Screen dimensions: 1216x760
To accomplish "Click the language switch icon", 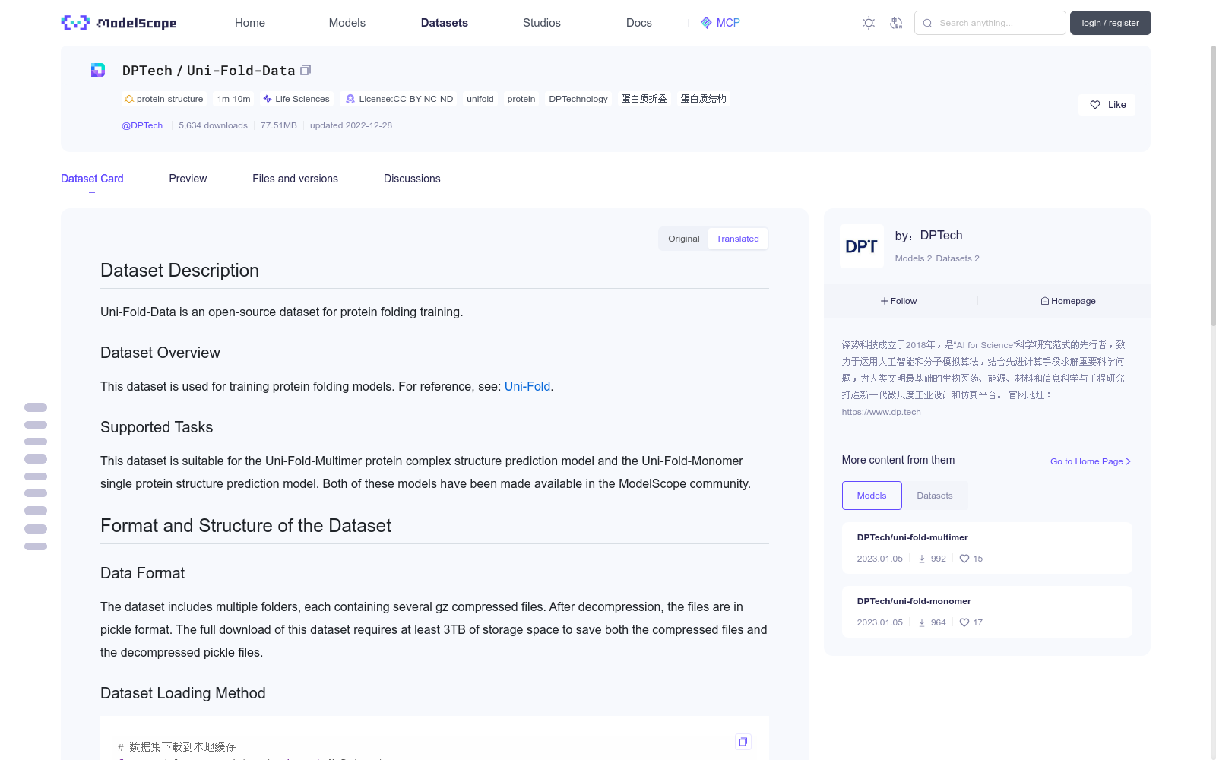I will tap(896, 23).
